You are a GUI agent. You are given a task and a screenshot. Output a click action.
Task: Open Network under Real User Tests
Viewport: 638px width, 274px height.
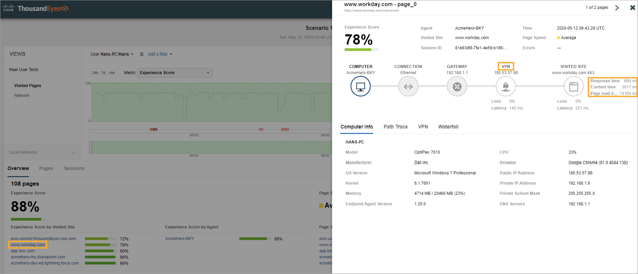click(x=22, y=96)
